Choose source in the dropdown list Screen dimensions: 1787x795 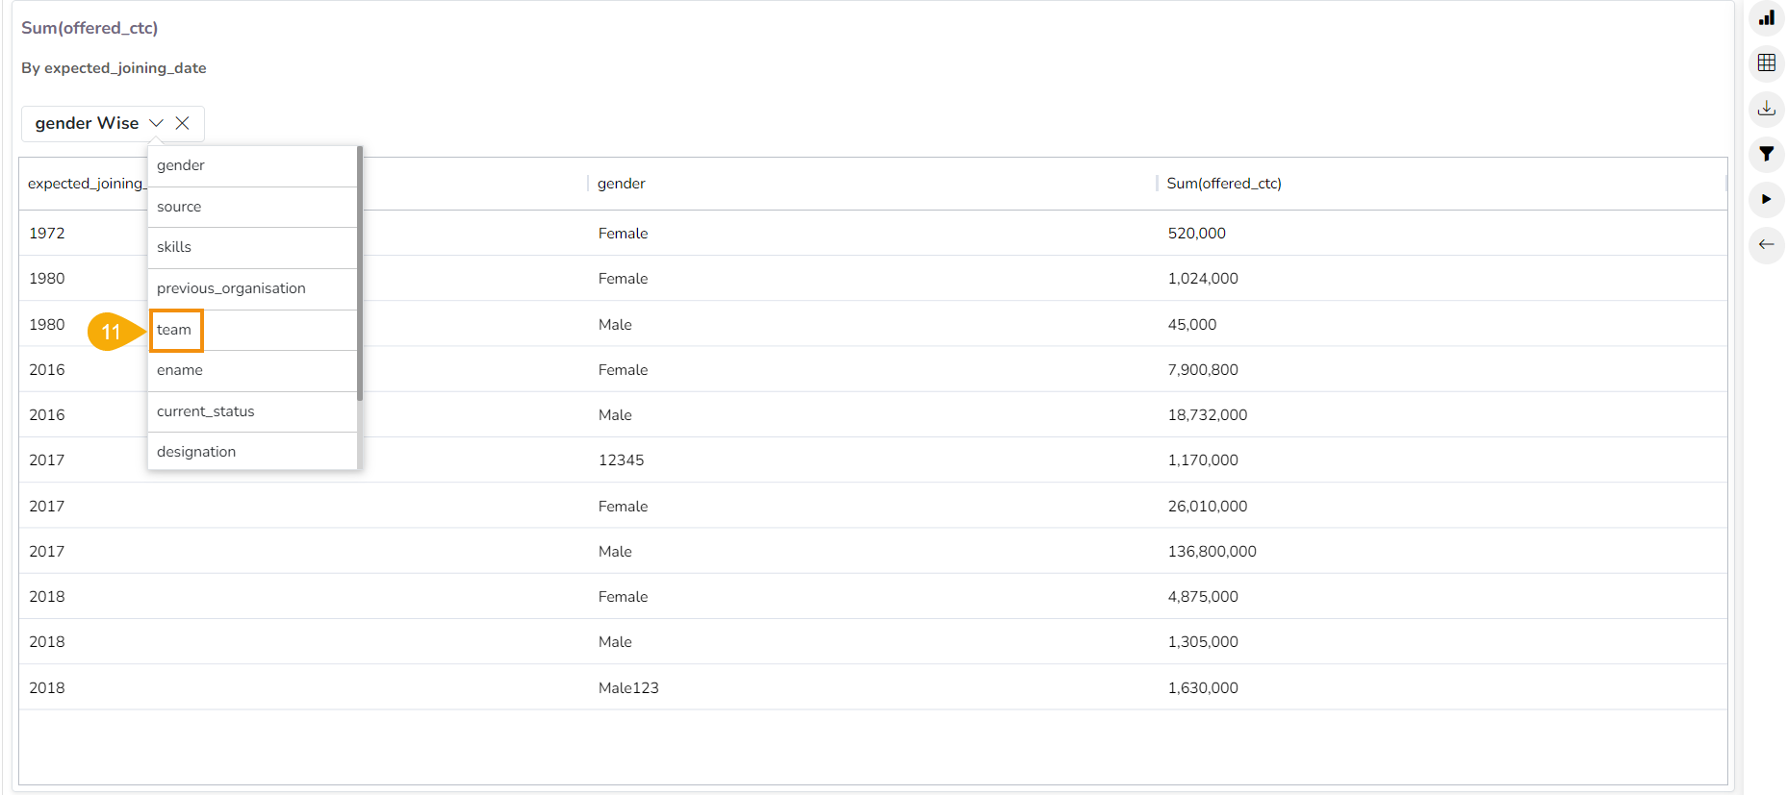click(x=179, y=207)
